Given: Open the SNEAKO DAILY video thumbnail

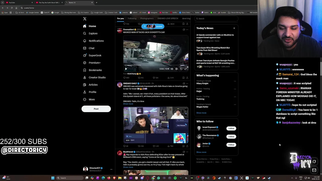Looking at the screenshot, I should click(x=156, y=125).
